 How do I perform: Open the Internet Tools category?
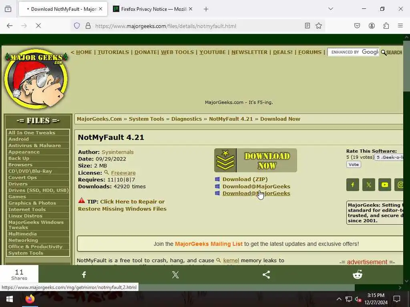(x=27, y=209)
